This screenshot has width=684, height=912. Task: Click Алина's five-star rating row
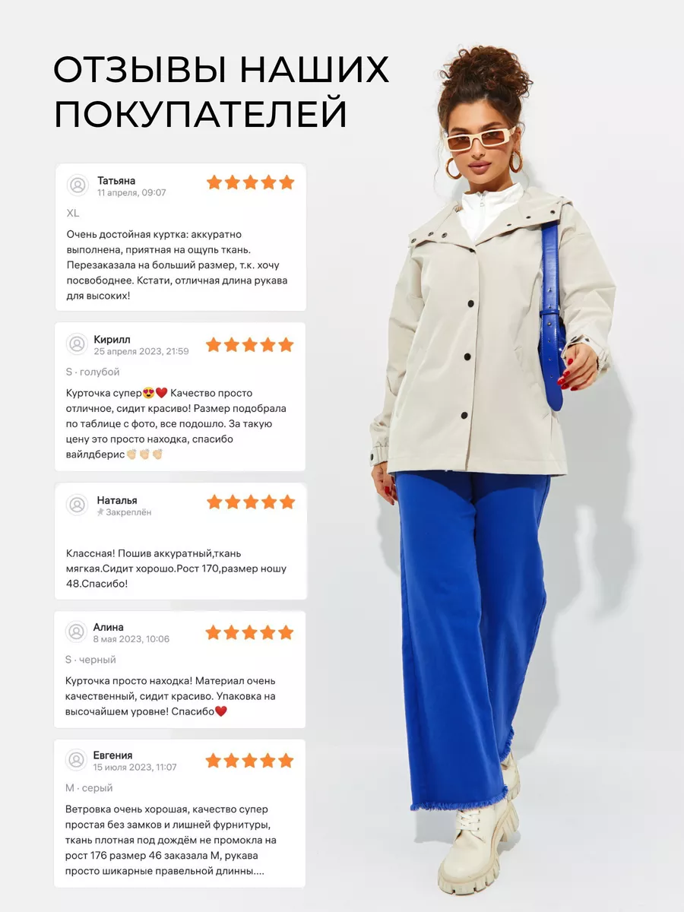click(x=249, y=632)
